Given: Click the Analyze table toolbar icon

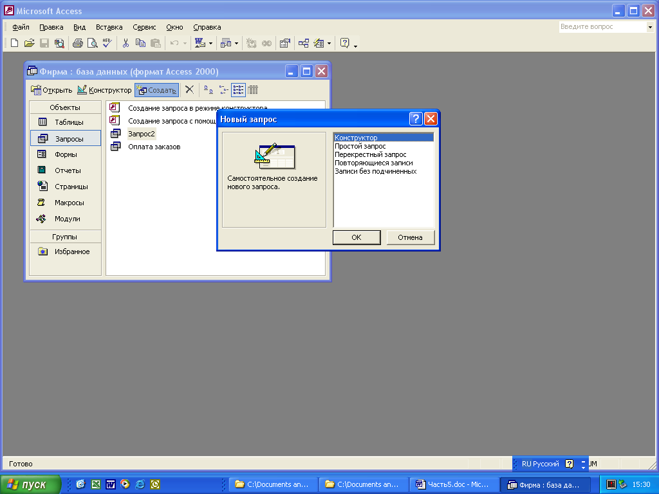Looking at the screenshot, I should pos(226,43).
